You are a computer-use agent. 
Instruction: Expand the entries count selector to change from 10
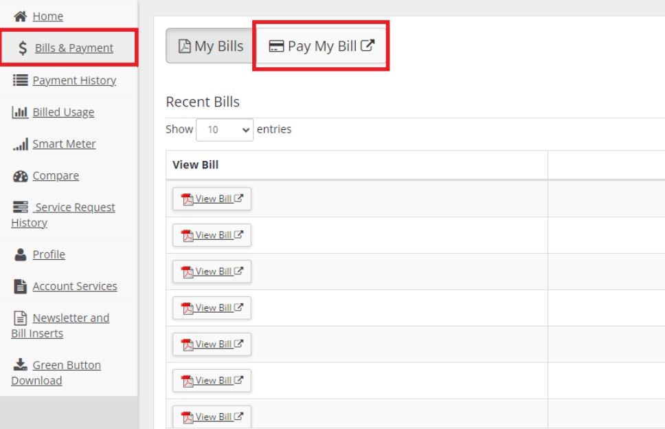click(225, 129)
